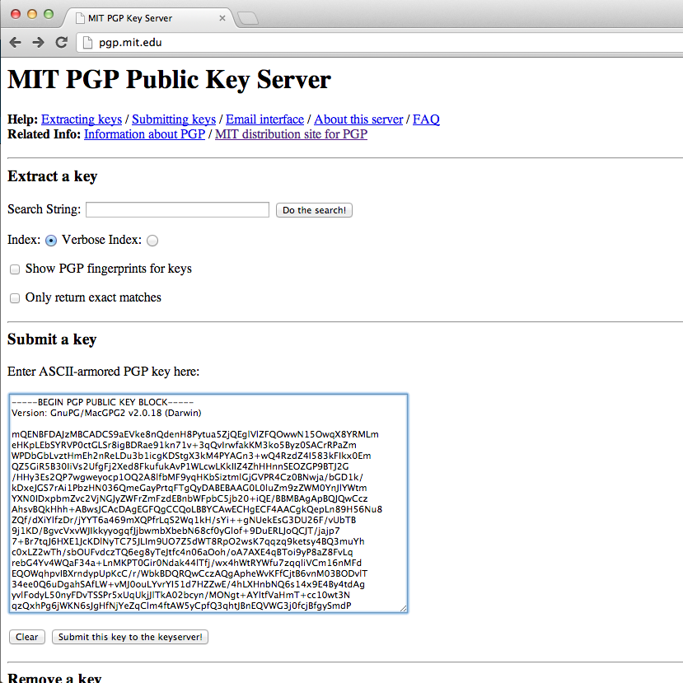Close the MIT PGP Key Server tab
Viewport: 683px width, 683px height.
click(222, 17)
